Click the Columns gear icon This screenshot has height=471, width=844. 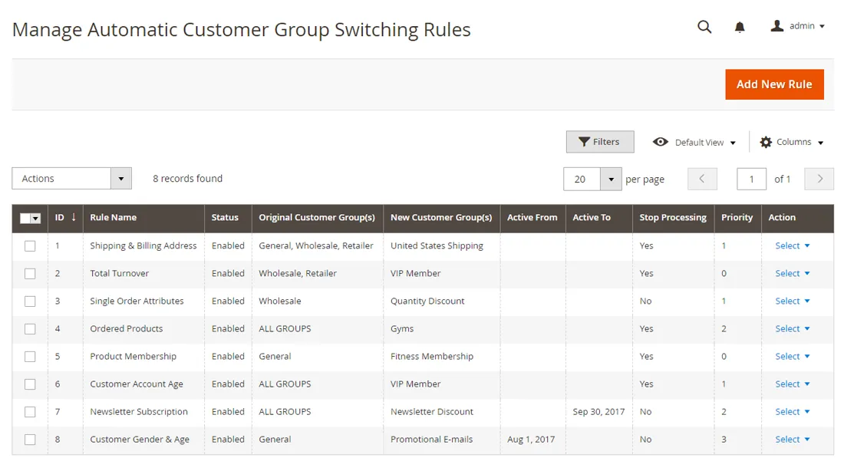click(766, 142)
